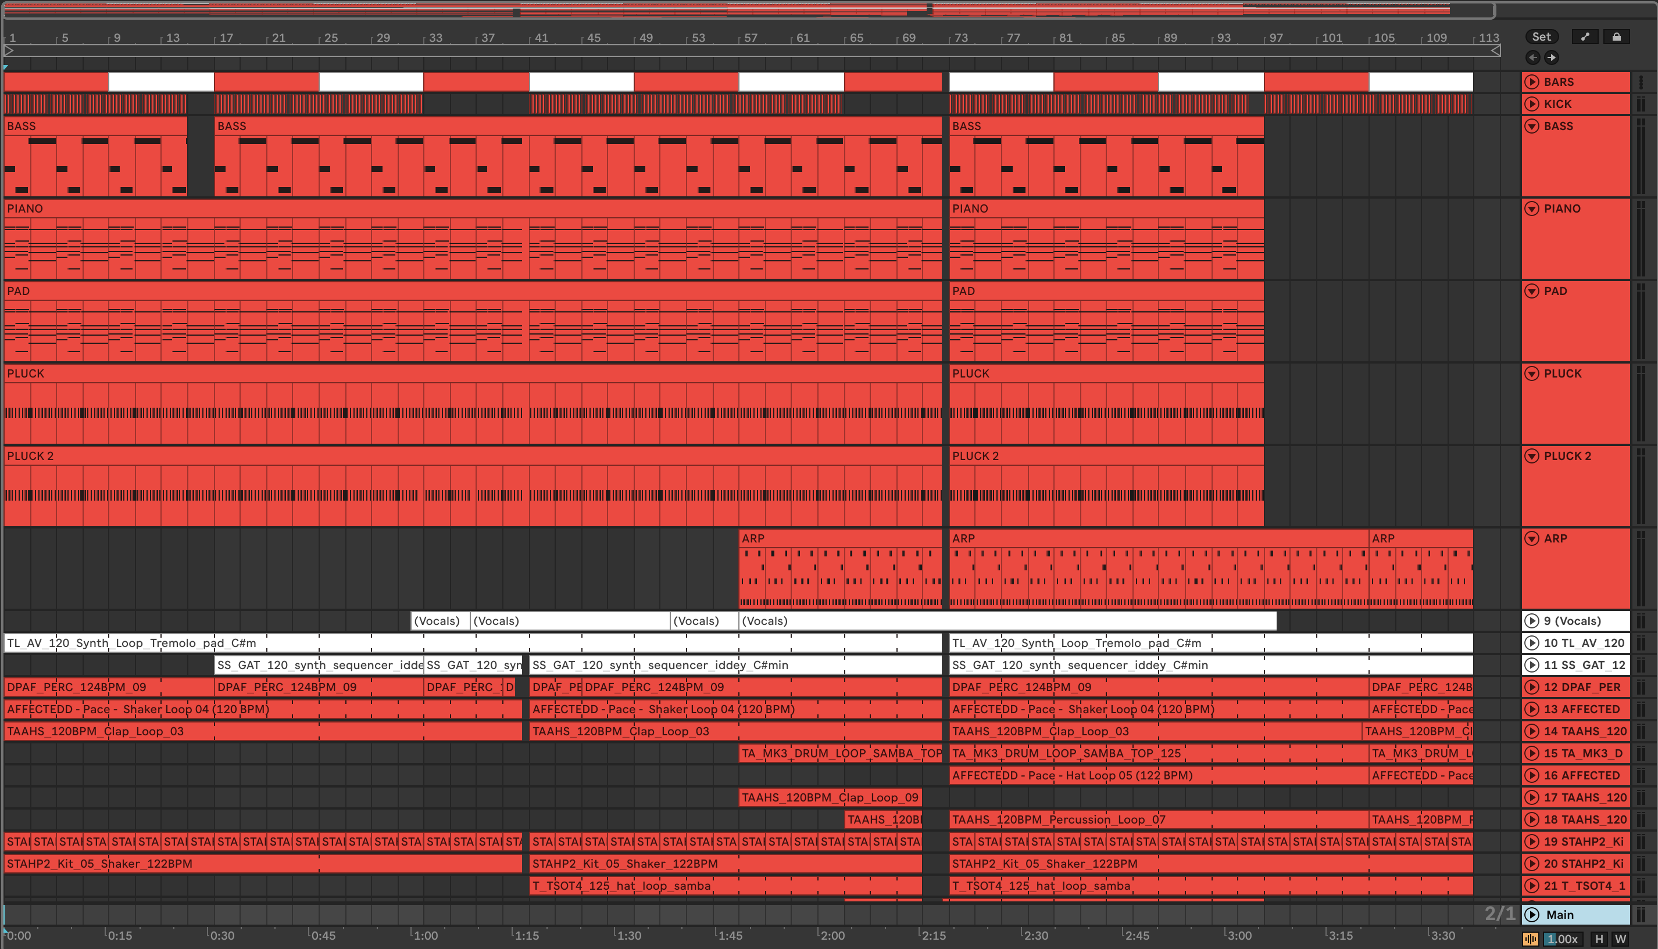Screen dimensions: 1658x949
Task: Select the 15 TA_MK3_D track header
Action: (x=1582, y=753)
